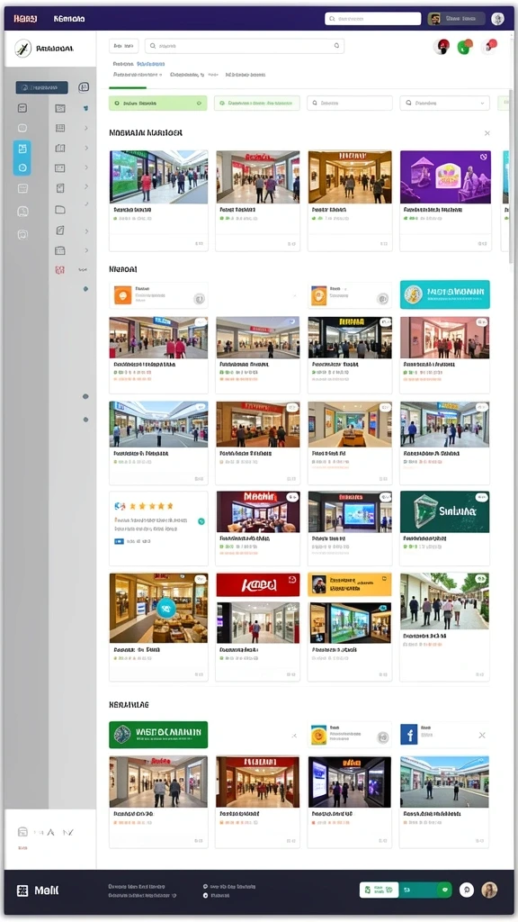Open the red-capped user avatar at top right
The image size is (518, 922).
click(442, 47)
